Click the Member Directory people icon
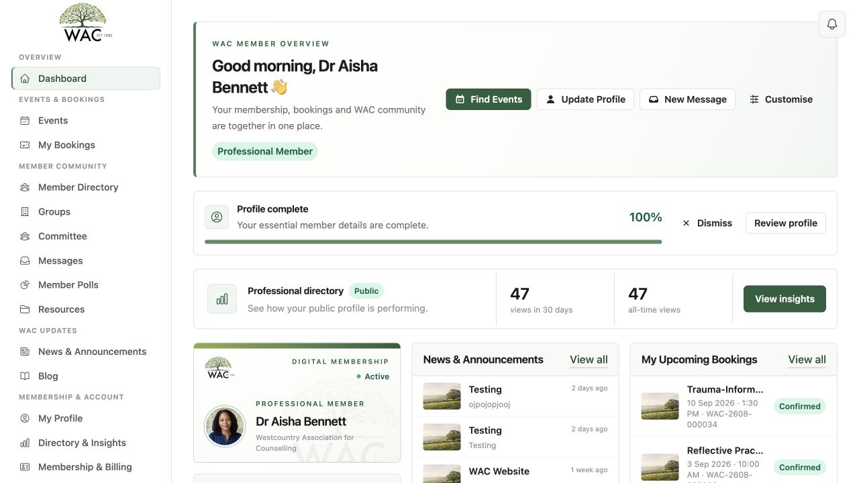 [25, 187]
